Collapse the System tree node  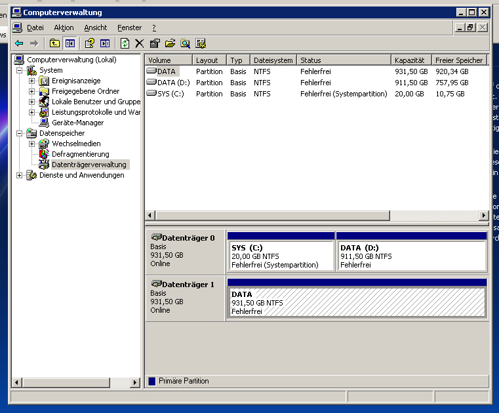[x=20, y=70]
